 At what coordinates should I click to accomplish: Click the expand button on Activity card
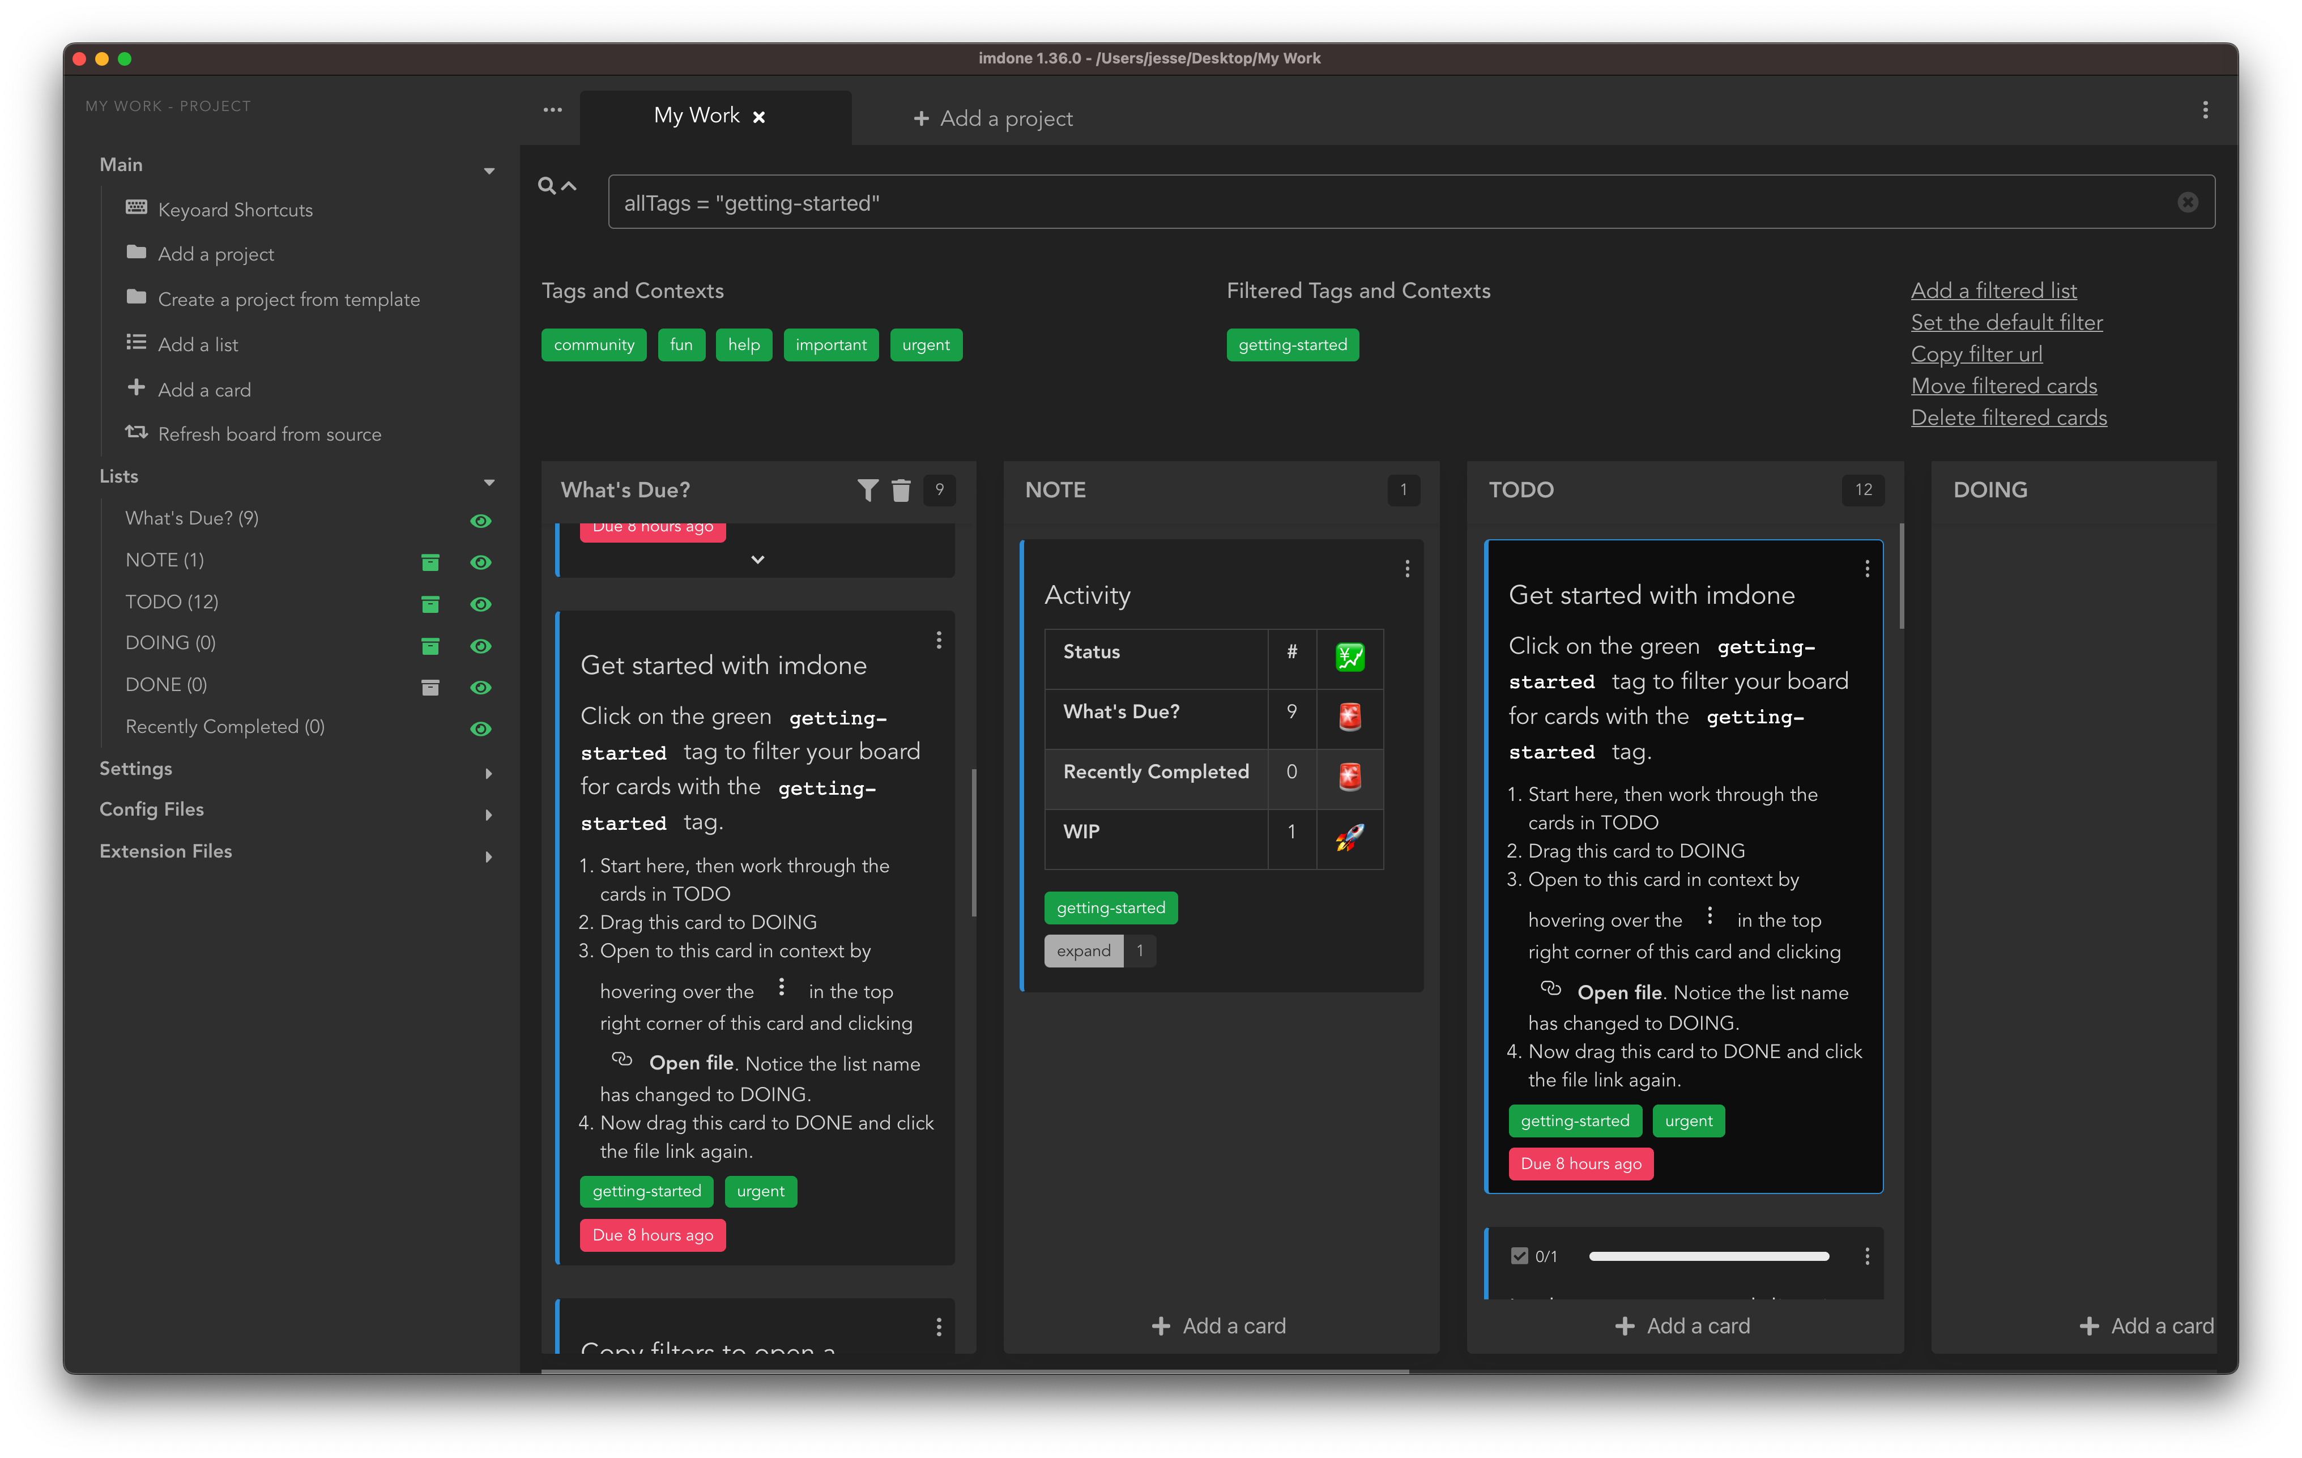point(1084,950)
